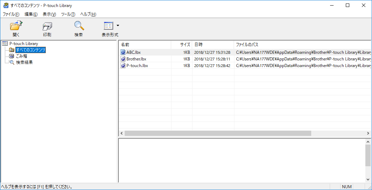Select P-touch Library root tree node
372x190 pixels.
(x=24, y=44)
